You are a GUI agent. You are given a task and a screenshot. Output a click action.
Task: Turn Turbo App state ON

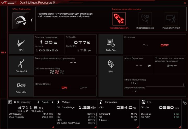click(145, 45)
